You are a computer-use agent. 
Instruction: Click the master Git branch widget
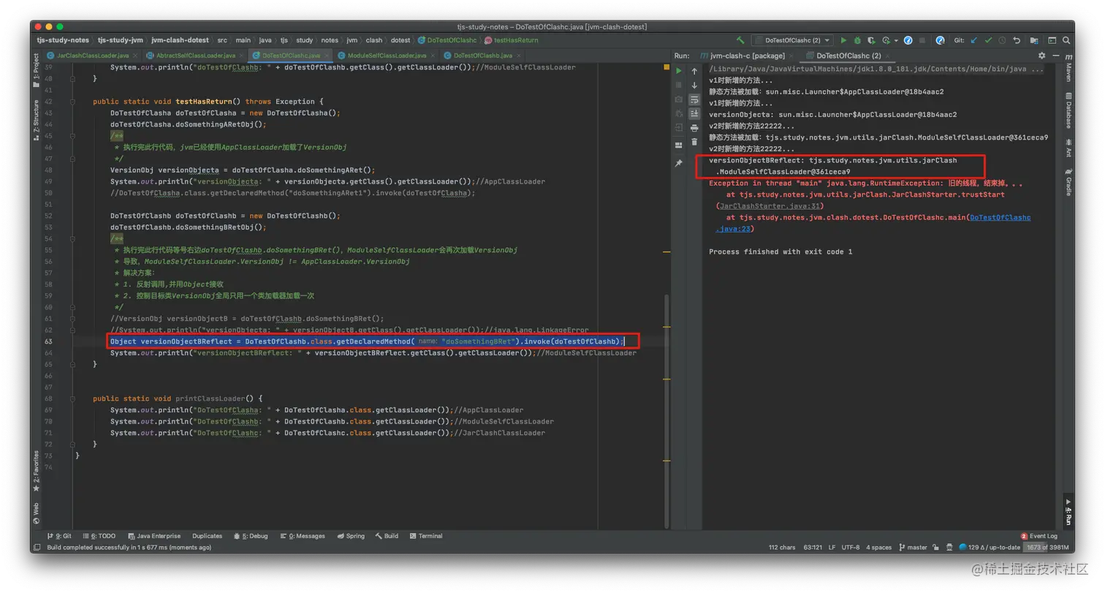pos(913,547)
